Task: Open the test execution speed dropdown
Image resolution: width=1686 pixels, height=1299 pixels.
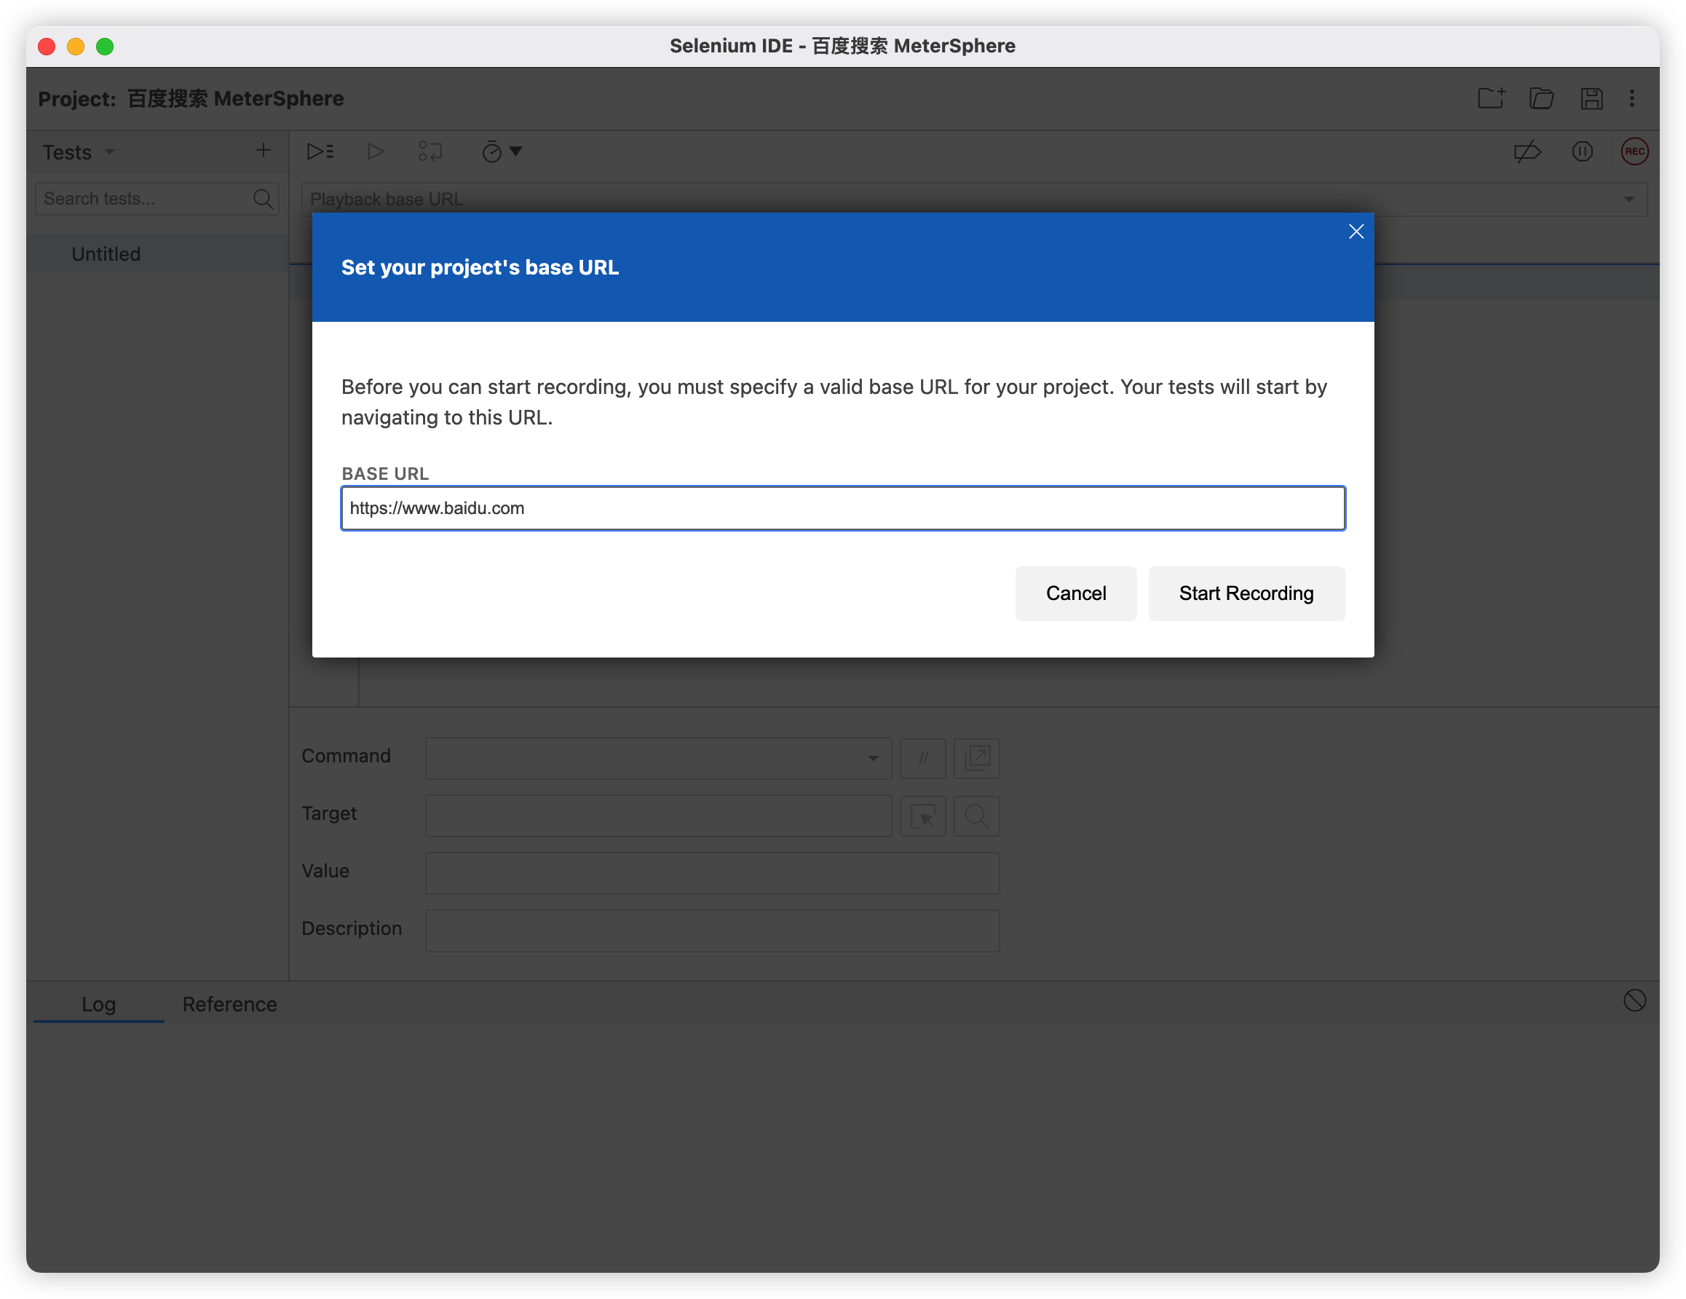Action: click(x=502, y=151)
